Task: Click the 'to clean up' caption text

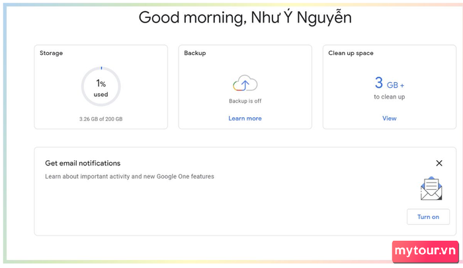Action: tap(389, 97)
